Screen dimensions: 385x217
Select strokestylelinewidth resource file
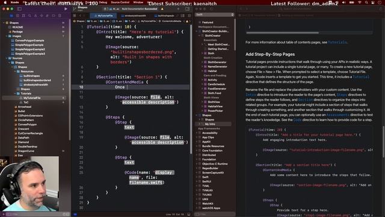[x=35, y=84]
